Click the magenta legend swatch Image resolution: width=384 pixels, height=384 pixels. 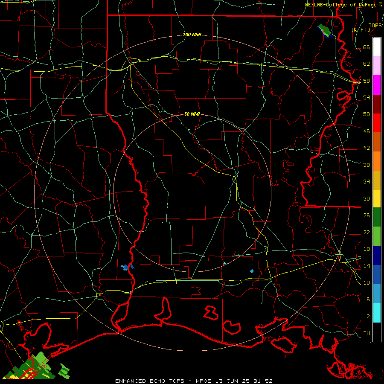377,85
